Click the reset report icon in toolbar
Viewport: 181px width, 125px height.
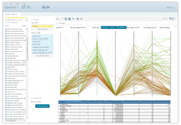pos(78,19)
